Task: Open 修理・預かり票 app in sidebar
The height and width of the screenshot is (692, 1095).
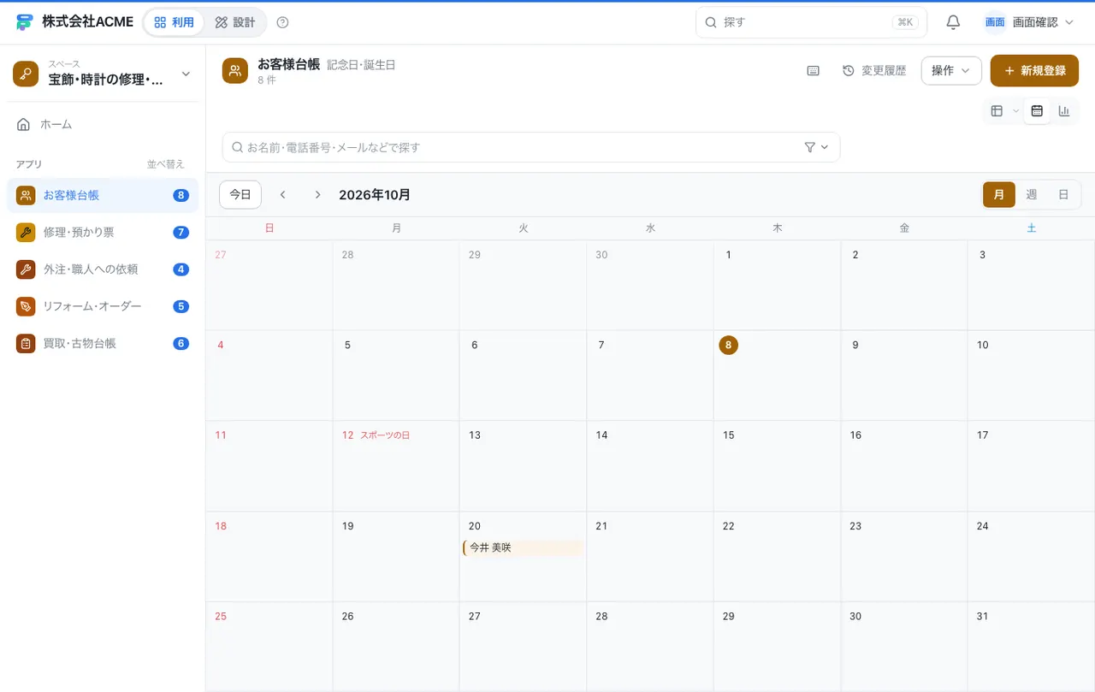Action: 103,232
